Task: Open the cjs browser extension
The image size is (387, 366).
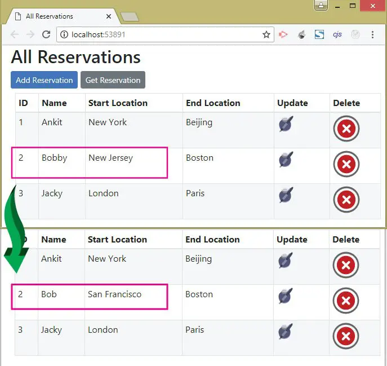Action: [337, 34]
